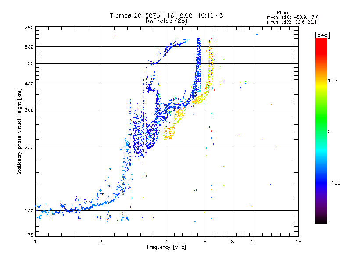Click the '8' x-axis tick label

[233, 242]
